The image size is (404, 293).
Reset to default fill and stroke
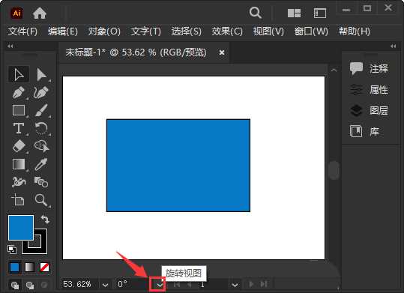[x=12, y=250]
